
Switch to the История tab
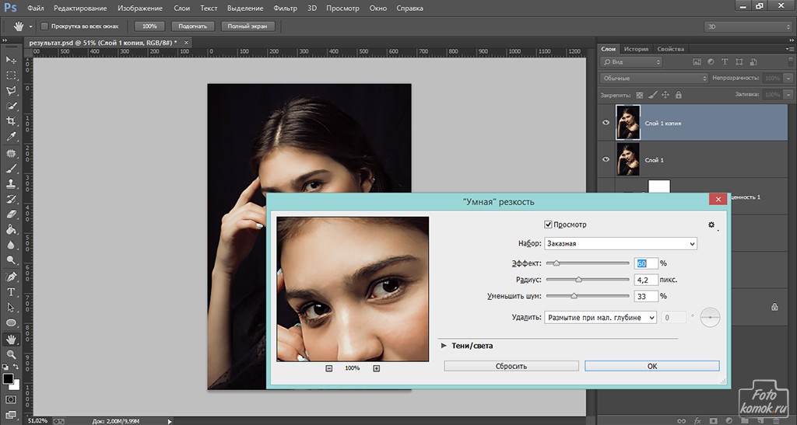point(636,48)
